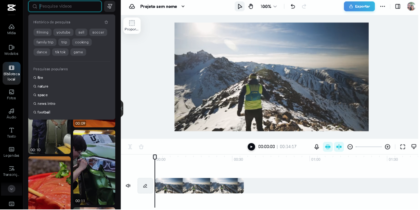Toggle timeline snapping
This screenshot has width=420, height=210.
click(x=328, y=147)
